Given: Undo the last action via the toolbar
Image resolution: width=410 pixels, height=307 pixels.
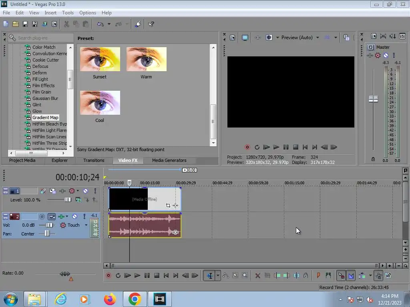Looking at the screenshot, I should pyautogui.click(x=100, y=24).
